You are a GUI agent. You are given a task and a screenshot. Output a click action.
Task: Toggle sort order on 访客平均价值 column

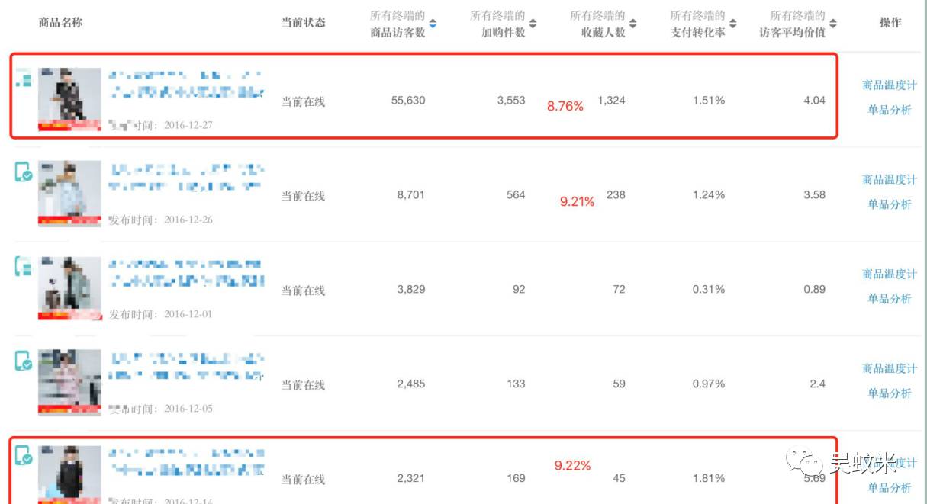click(x=832, y=24)
